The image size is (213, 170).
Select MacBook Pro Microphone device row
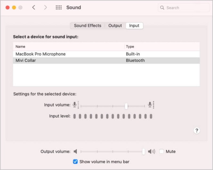(x=106, y=54)
